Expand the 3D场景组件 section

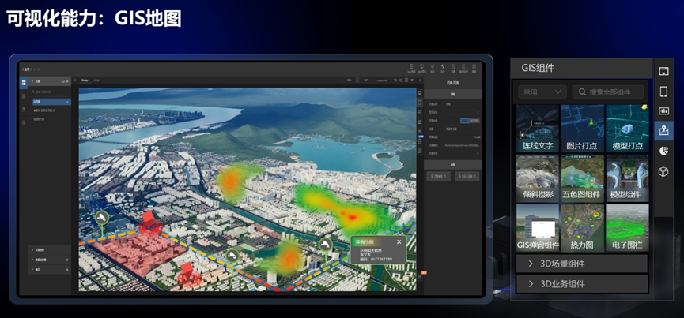(582, 264)
